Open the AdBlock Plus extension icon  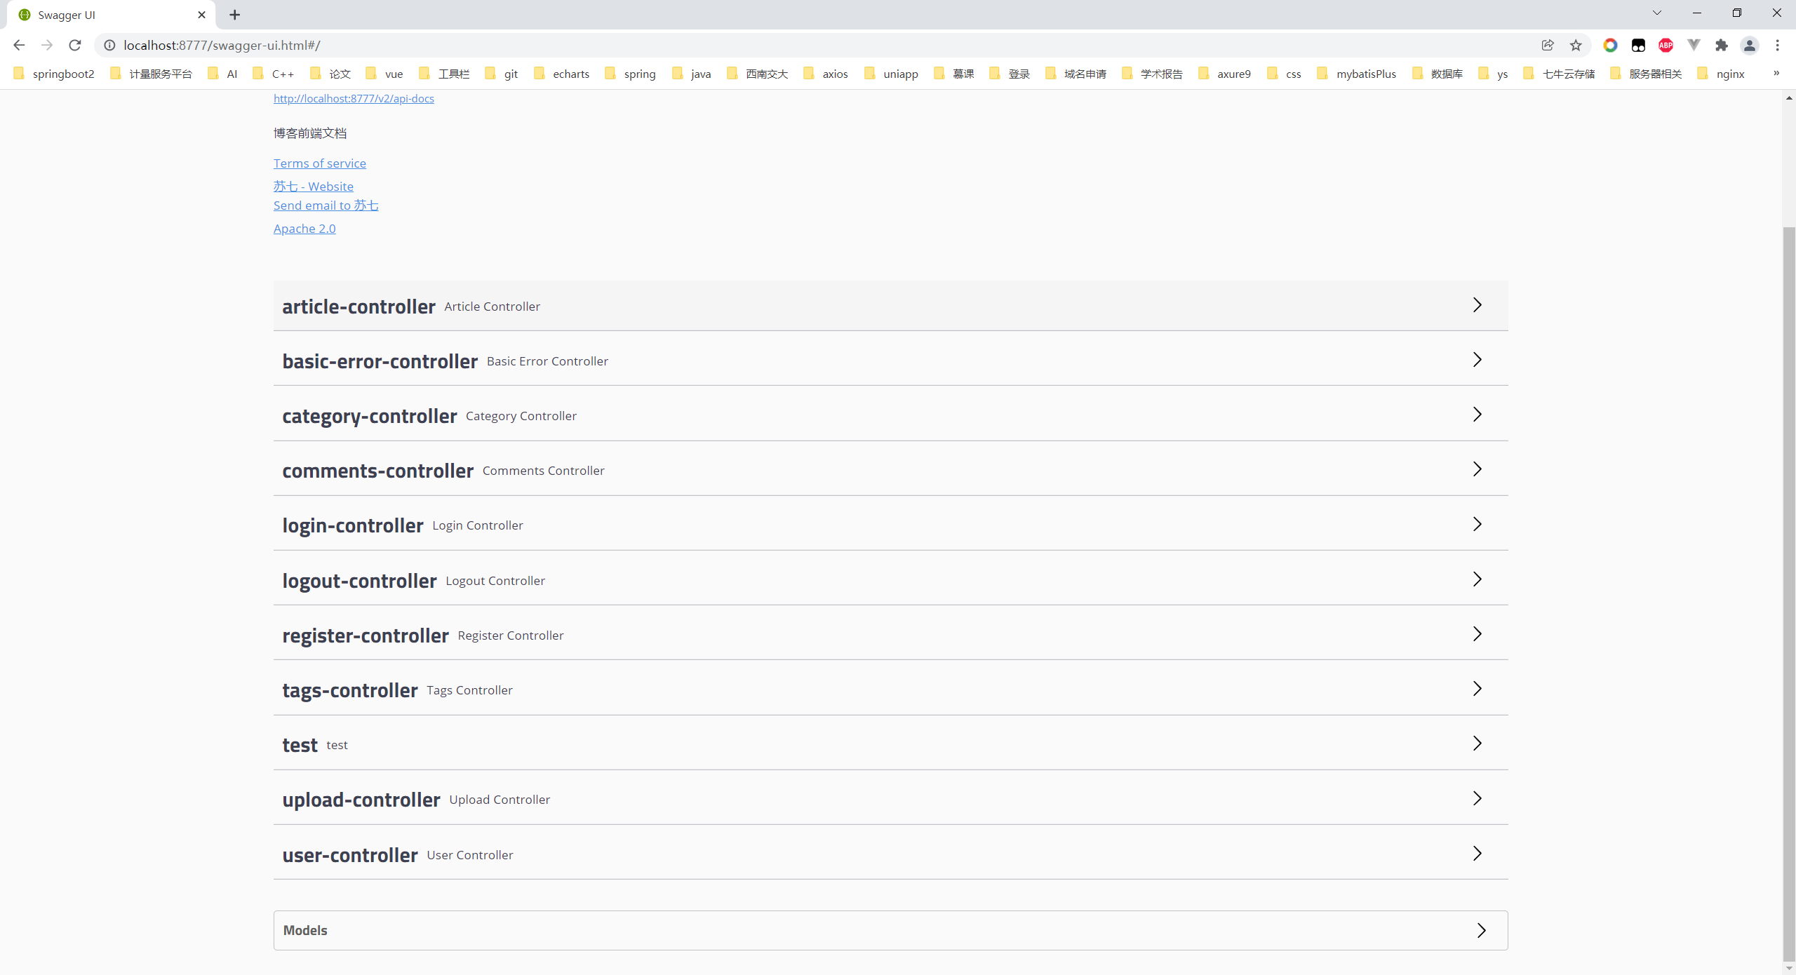(x=1666, y=45)
